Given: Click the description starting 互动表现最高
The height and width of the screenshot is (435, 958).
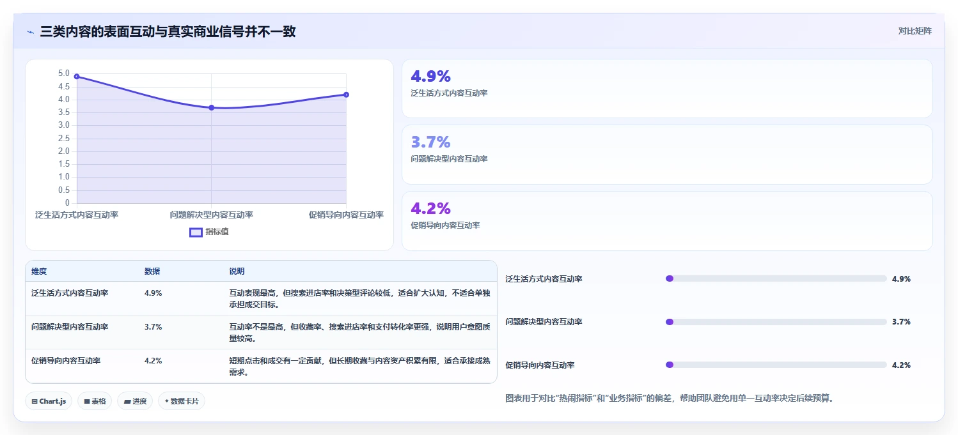Looking at the screenshot, I should click(x=359, y=299).
